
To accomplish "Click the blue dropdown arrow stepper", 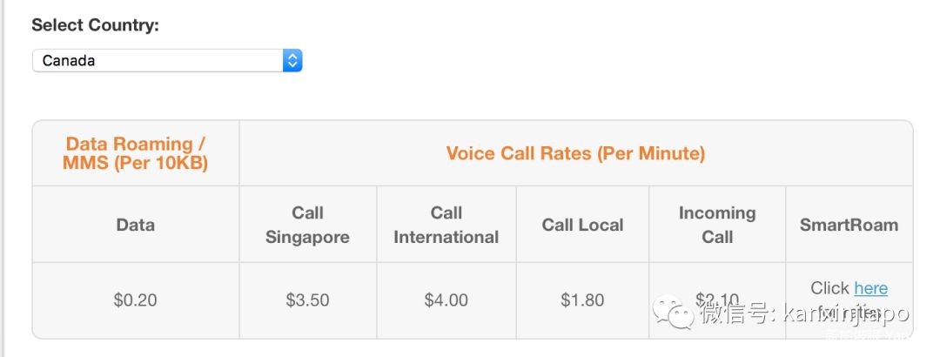I will pos(292,61).
